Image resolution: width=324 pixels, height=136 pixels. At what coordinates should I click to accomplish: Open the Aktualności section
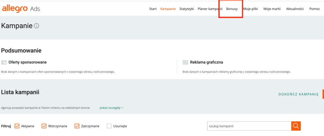tap(295, 9)
